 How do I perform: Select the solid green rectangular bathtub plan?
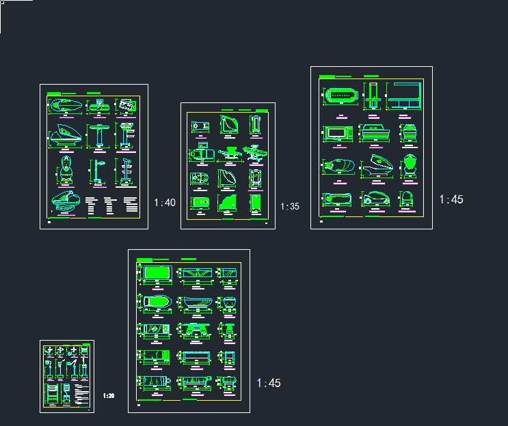point(157,273)
